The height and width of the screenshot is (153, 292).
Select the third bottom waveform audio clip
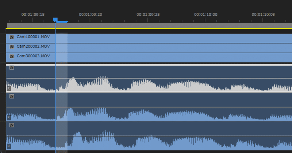[x=149, y=136]
